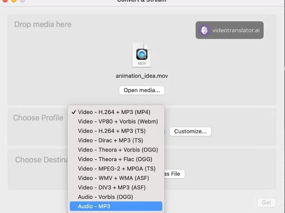285x213 pixels.
Task: Click the Go! button
Action: (x=266, y=202)
